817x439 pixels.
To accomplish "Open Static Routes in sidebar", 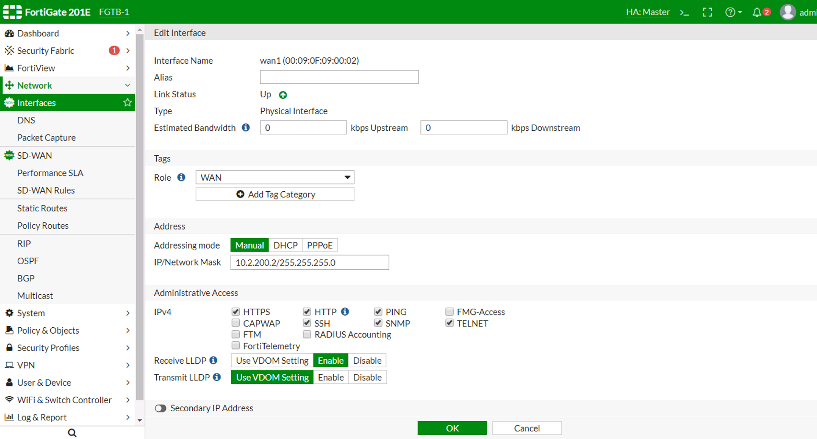I will [42, 208].
